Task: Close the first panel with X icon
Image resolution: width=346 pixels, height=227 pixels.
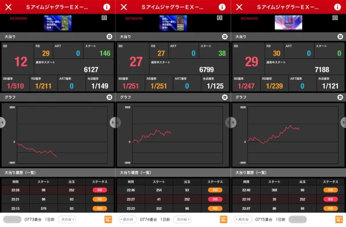Action: pos(9,7)
